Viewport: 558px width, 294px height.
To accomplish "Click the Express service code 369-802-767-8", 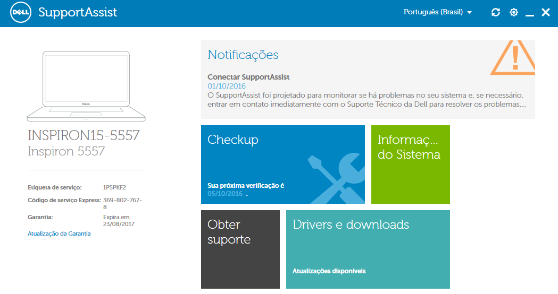I will [x=122, y=203].
